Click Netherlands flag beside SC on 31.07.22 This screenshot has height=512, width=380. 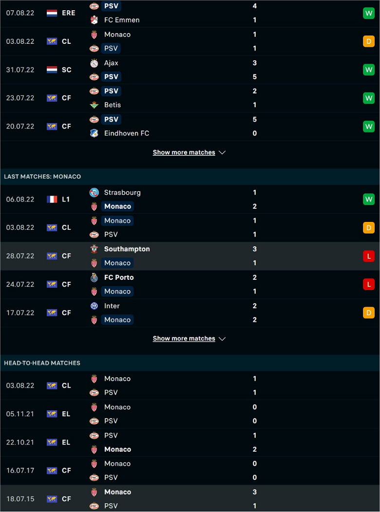[x=52, y=70]
